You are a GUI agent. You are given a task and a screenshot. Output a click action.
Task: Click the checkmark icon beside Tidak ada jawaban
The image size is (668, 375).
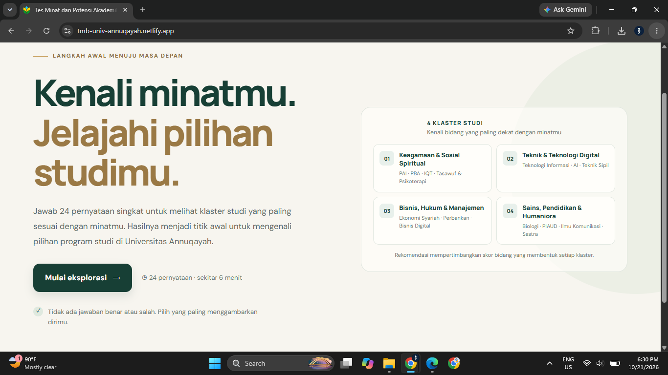[x=38, y=311]
